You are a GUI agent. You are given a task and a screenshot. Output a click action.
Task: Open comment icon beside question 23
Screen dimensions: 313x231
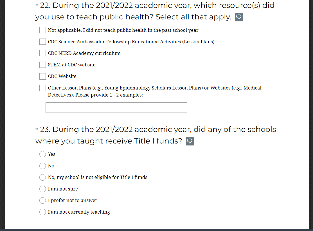[190, 141]
